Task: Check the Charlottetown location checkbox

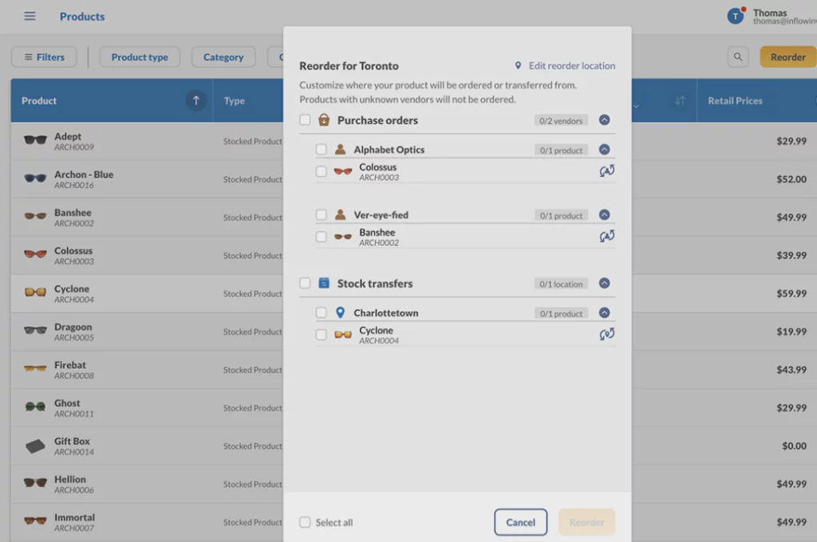Action: [x=321, y=313]
